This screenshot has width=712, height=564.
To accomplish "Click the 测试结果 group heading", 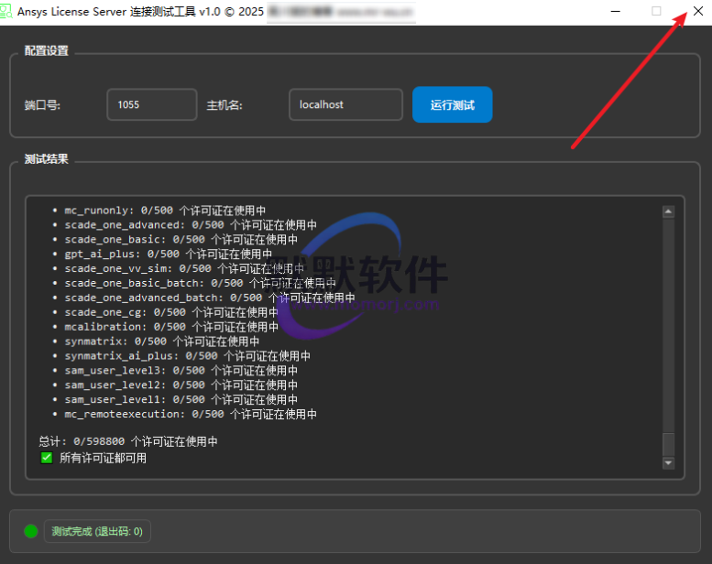I will [47, 159].
